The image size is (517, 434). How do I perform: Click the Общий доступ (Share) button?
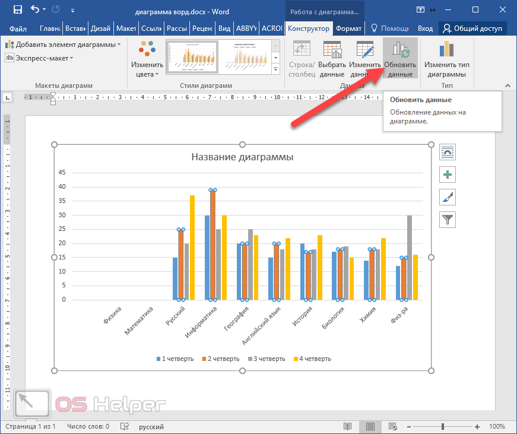[x=472, y=28]
